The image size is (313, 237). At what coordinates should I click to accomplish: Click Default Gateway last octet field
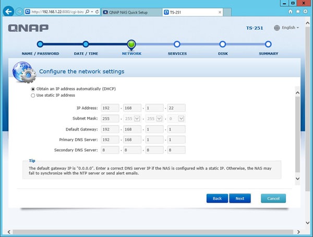176,129
